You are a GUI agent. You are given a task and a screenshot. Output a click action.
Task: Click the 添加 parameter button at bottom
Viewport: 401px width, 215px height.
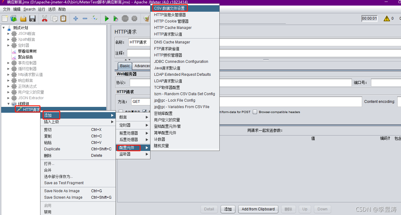point(228,209)
